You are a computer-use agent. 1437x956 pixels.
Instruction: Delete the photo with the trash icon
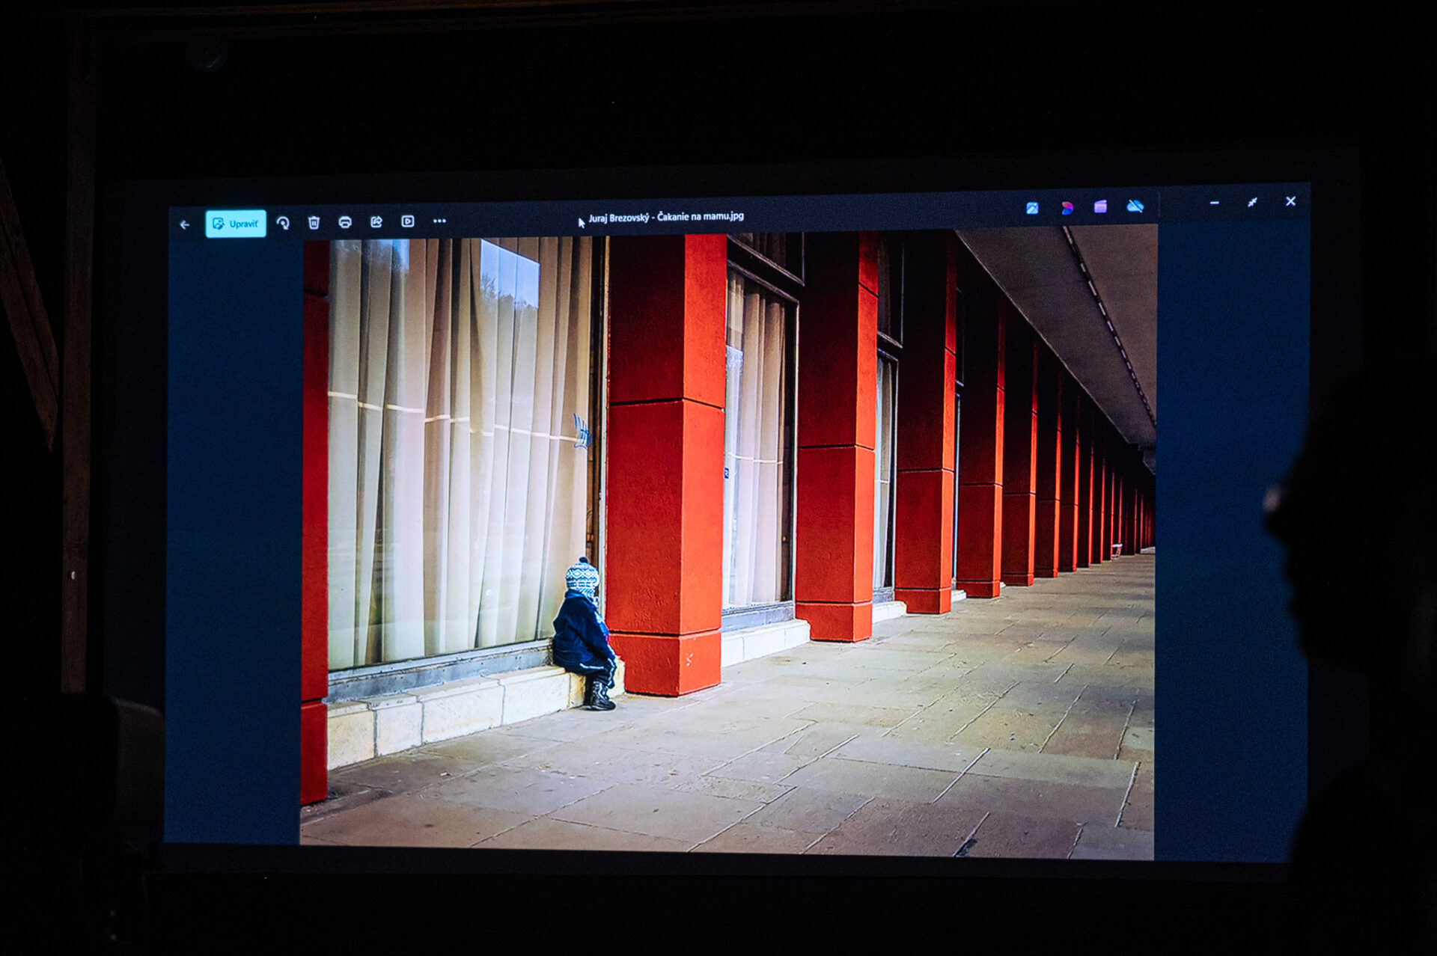click(x=314, y=222)
